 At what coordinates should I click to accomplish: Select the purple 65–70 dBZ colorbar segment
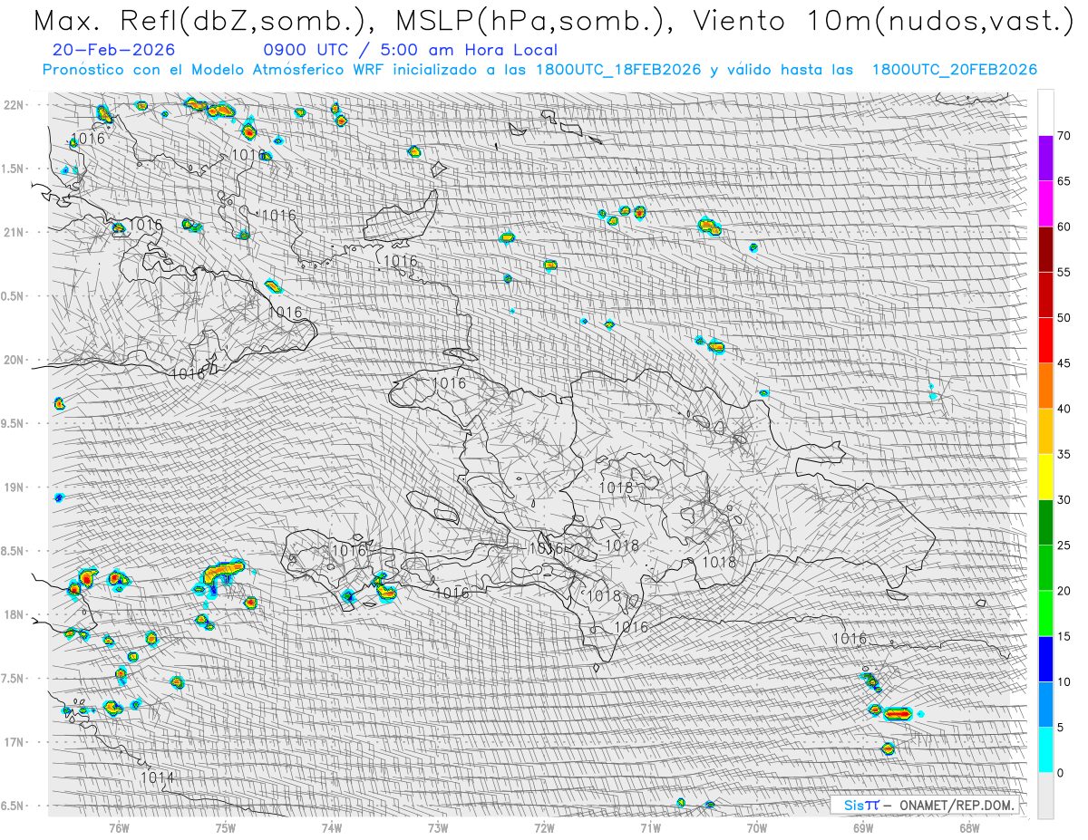click(1045, 159)
